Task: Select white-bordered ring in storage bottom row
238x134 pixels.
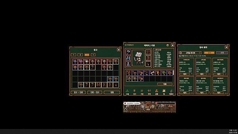Action: [81, 85]
